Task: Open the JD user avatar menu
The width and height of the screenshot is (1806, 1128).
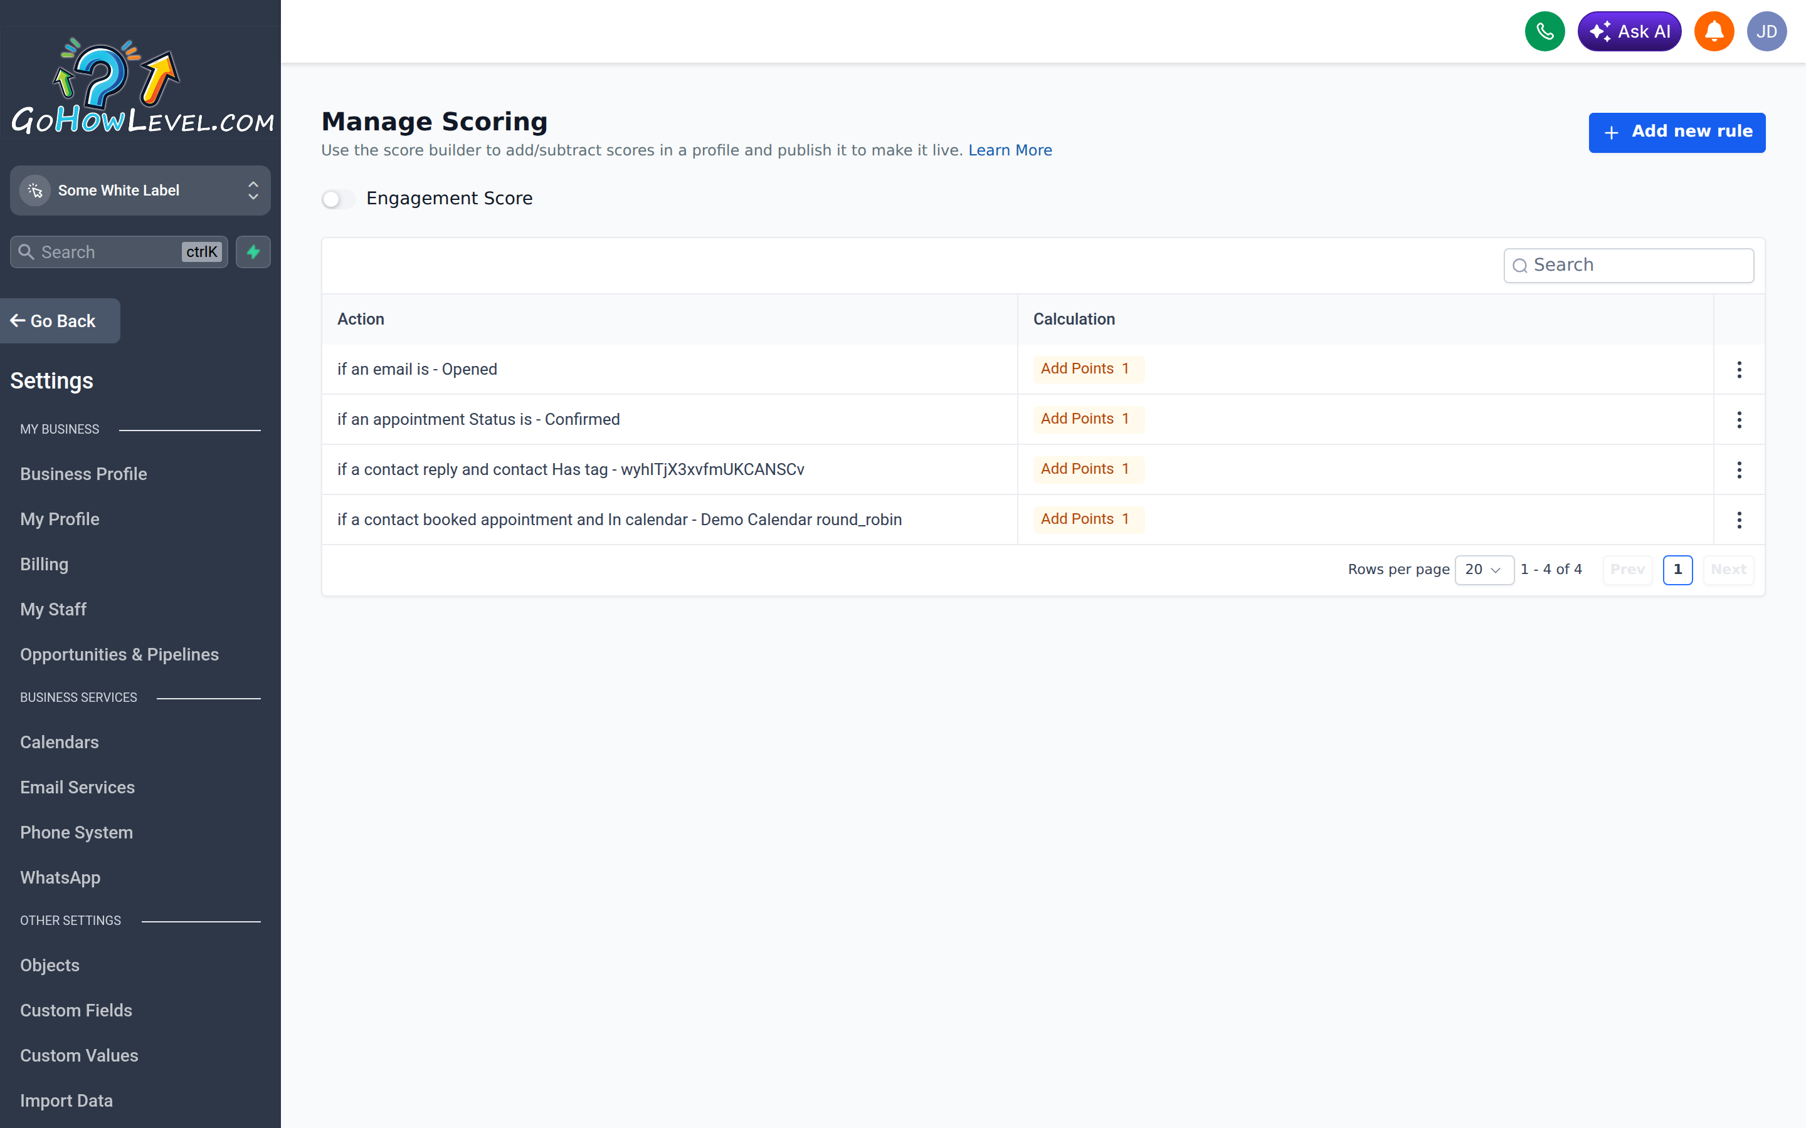Action: pos(1766,31)
